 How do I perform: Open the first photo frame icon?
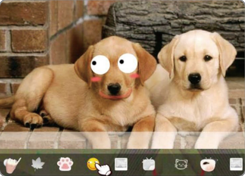point(121,164)
